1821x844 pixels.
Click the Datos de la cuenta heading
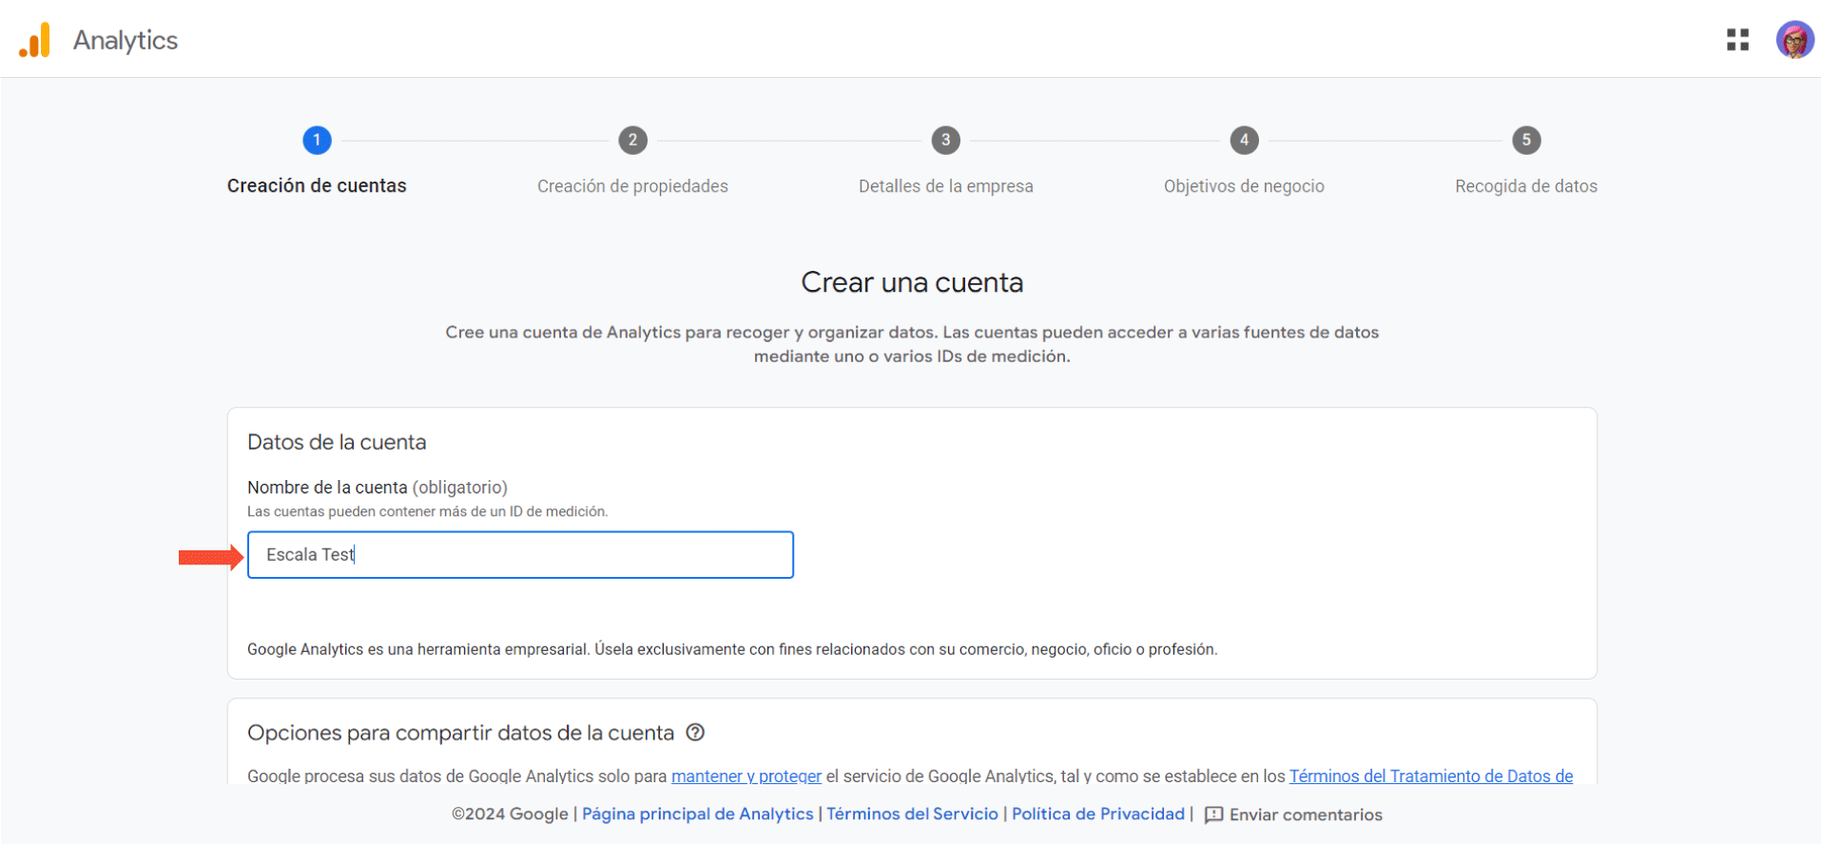click(x=337, y=442)
